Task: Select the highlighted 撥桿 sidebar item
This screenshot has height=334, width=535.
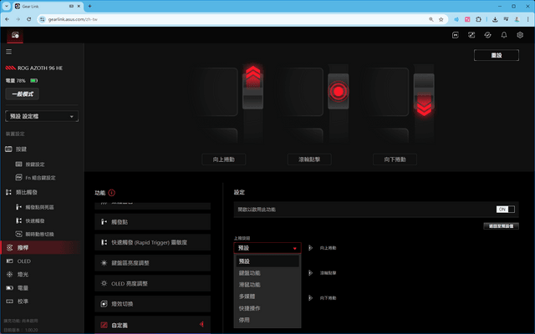Action: (42, 247)
